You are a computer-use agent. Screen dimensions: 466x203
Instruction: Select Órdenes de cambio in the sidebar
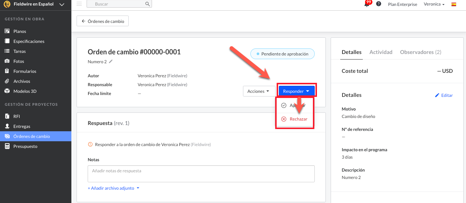36,136
